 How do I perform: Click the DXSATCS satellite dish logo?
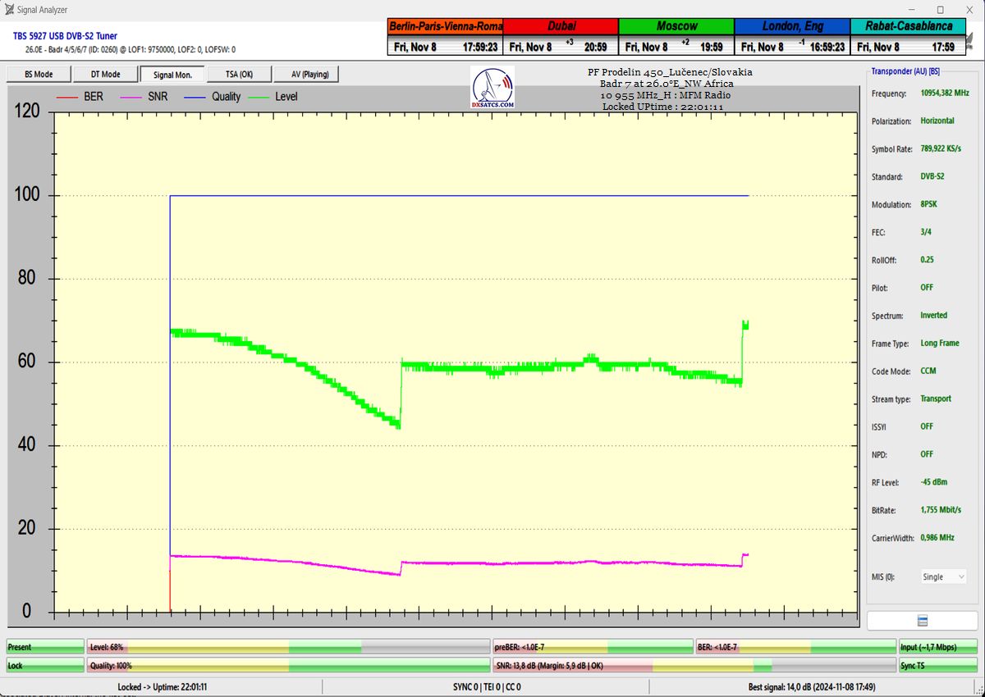pyautogui.click(x=492, y=88)
